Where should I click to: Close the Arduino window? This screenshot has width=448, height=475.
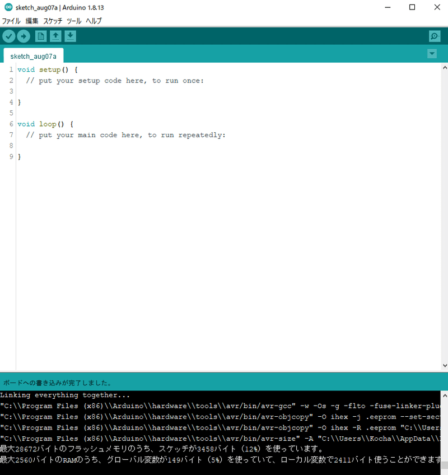437,7
